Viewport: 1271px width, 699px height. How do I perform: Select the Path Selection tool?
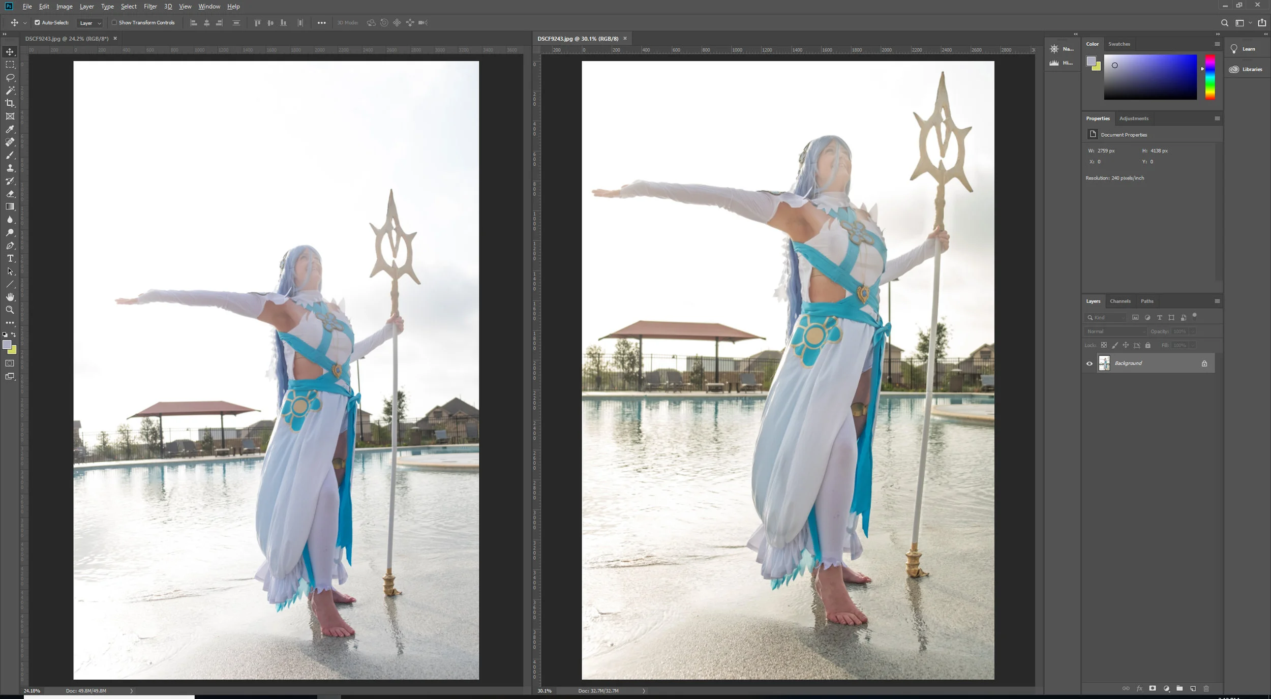point(10,271)
